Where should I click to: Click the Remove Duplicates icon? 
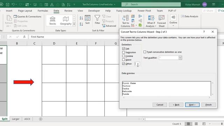(133, 21)
